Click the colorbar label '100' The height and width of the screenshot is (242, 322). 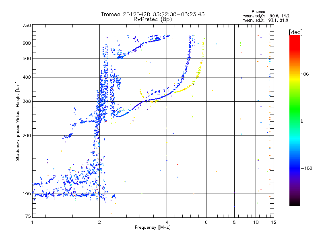305,74
